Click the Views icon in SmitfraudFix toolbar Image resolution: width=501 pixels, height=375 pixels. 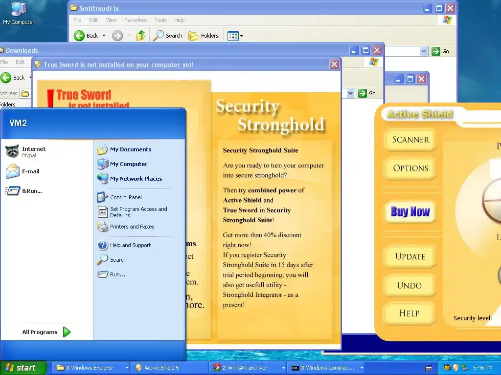coord(233,36)
